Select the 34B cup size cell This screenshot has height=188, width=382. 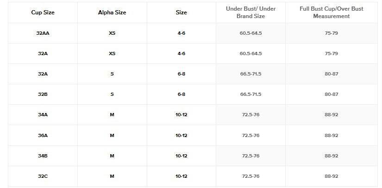[43, 156]
